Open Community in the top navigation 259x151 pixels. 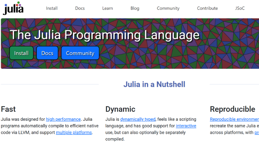click(x=168, y=8)
